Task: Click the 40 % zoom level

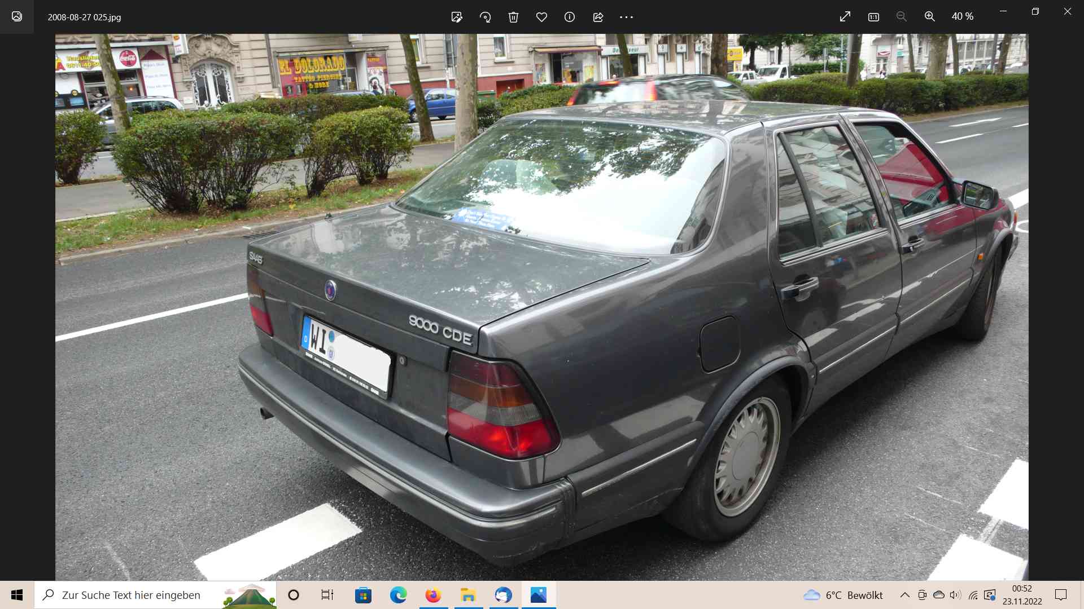Action: pos(962,17)
